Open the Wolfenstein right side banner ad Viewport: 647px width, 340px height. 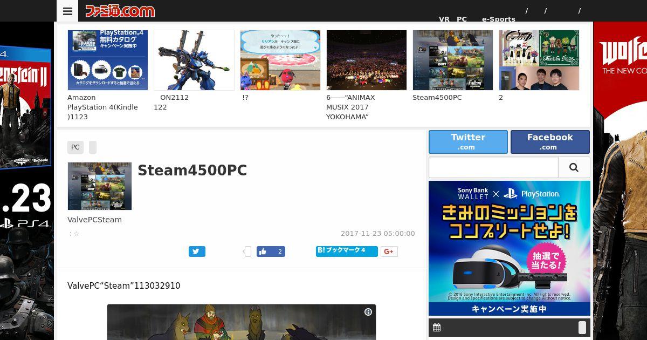click(620, 181)
